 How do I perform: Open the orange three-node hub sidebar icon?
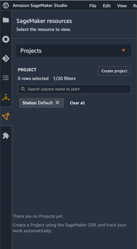(6, 97)
